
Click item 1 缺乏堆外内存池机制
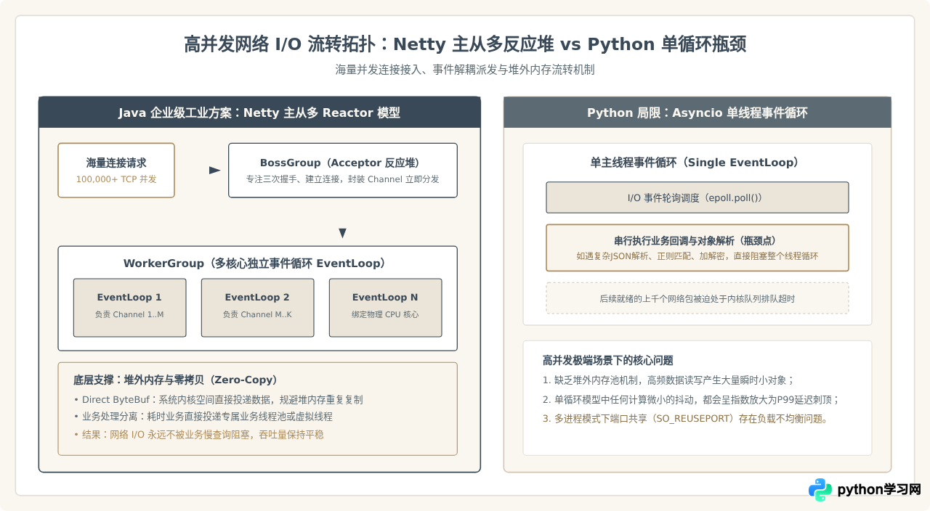click(x=668, y=380)
